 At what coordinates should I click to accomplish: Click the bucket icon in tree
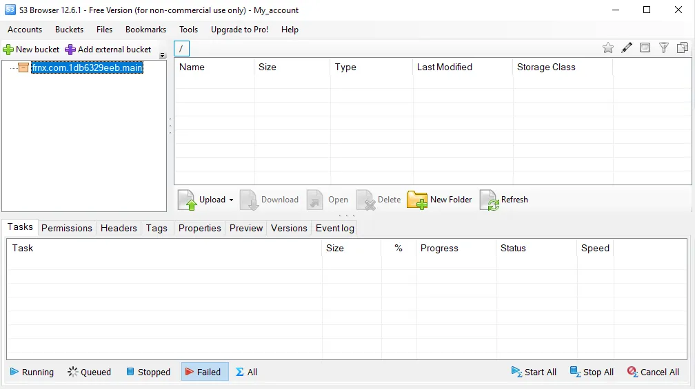[23, 67]
